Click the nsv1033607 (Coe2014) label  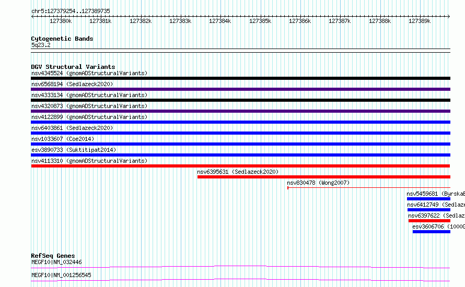point(63,139)
